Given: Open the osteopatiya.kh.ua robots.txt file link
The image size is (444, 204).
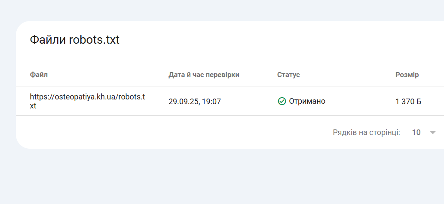Looking at the screenshot, I should pos(87,97).
